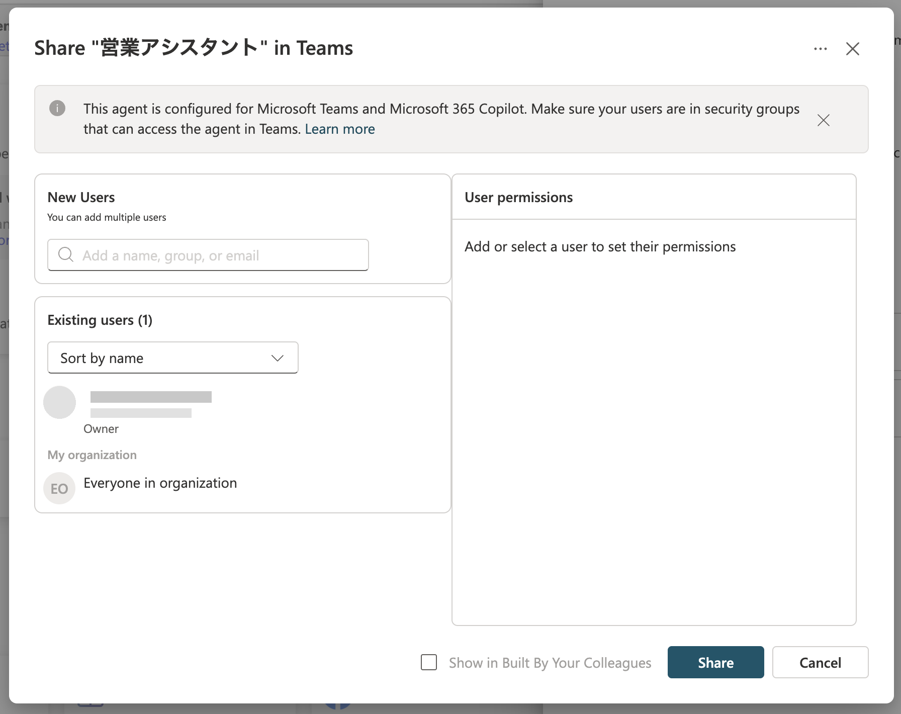Click the User permissions heading

(518, 198)
